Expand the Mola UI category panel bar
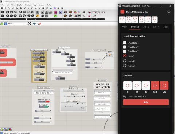This screenshot has width=175, height=134. pyautogui.click(x=98, y=19)
